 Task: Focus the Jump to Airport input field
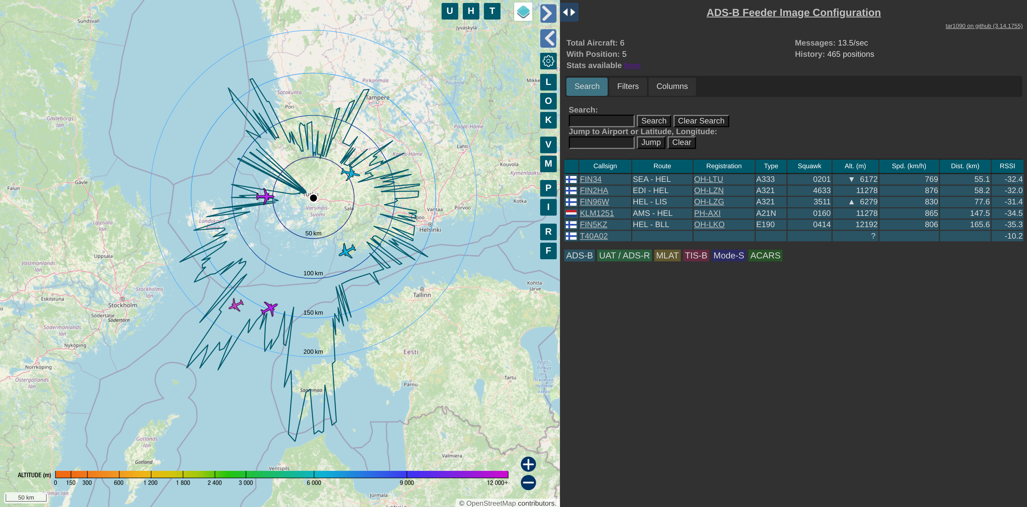click(601, 143)
